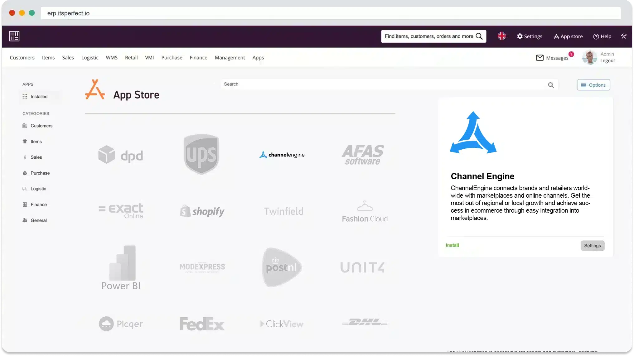
Task: Open the Apps menu
Action: point(258,58)
